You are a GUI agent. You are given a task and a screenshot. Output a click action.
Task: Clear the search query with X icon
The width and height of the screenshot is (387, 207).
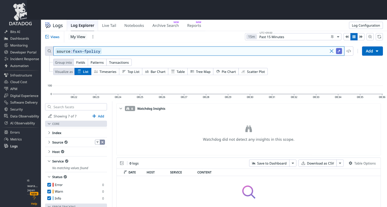331,51
